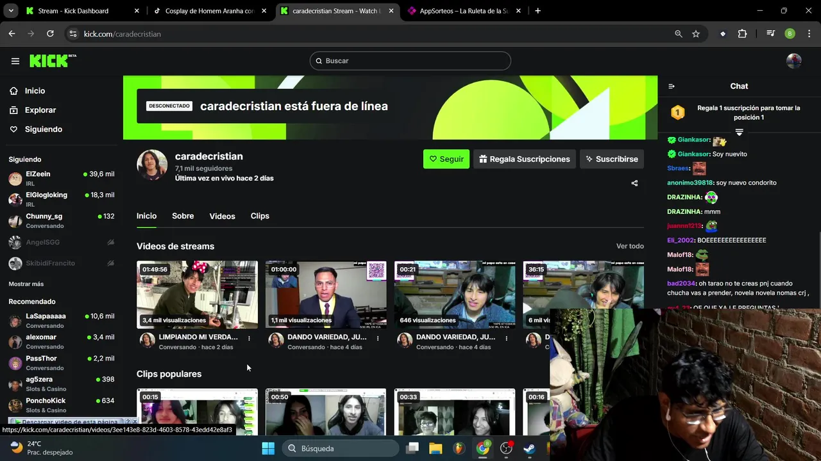Switch to the Cosplay de Homem Aranha tab
821x461 pixels.
click(208, 11)
